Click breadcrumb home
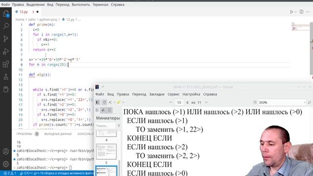The image size is (313, 176). click(20, 20)
